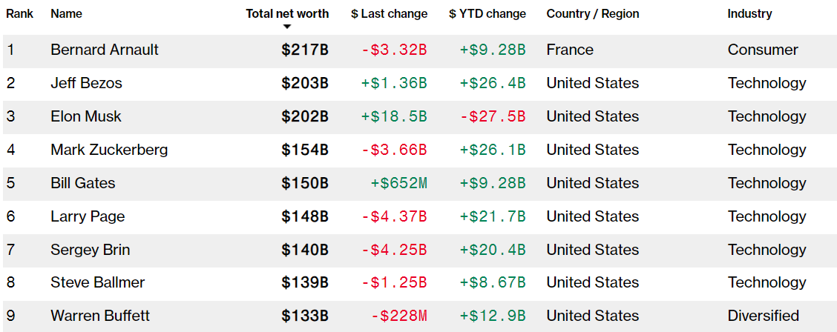Click on Elon Musk's name
The height and width of the screenshot is (332, 837).
86,116
